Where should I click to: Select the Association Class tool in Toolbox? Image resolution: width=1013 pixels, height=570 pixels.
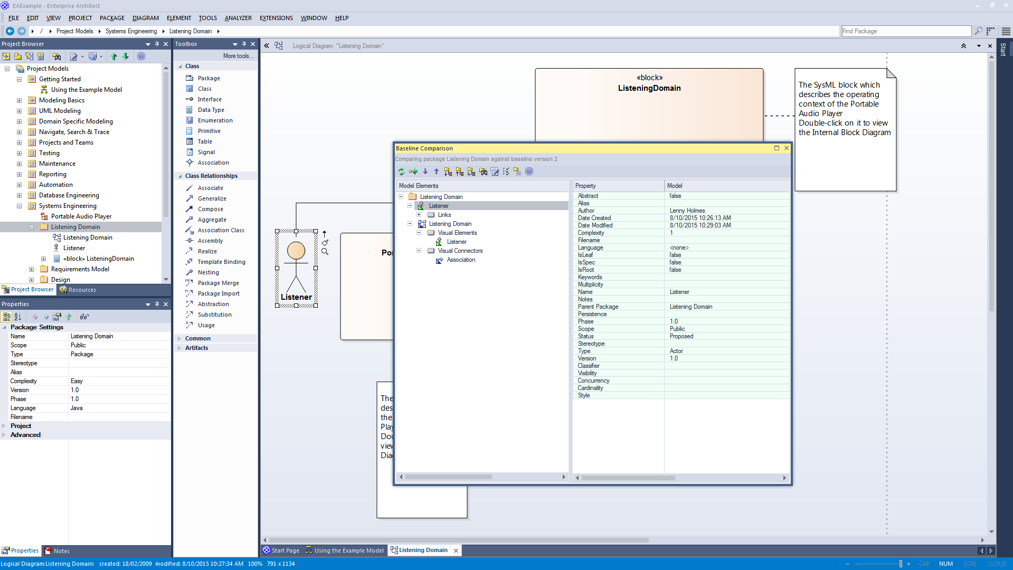click(x=221, y=230)
